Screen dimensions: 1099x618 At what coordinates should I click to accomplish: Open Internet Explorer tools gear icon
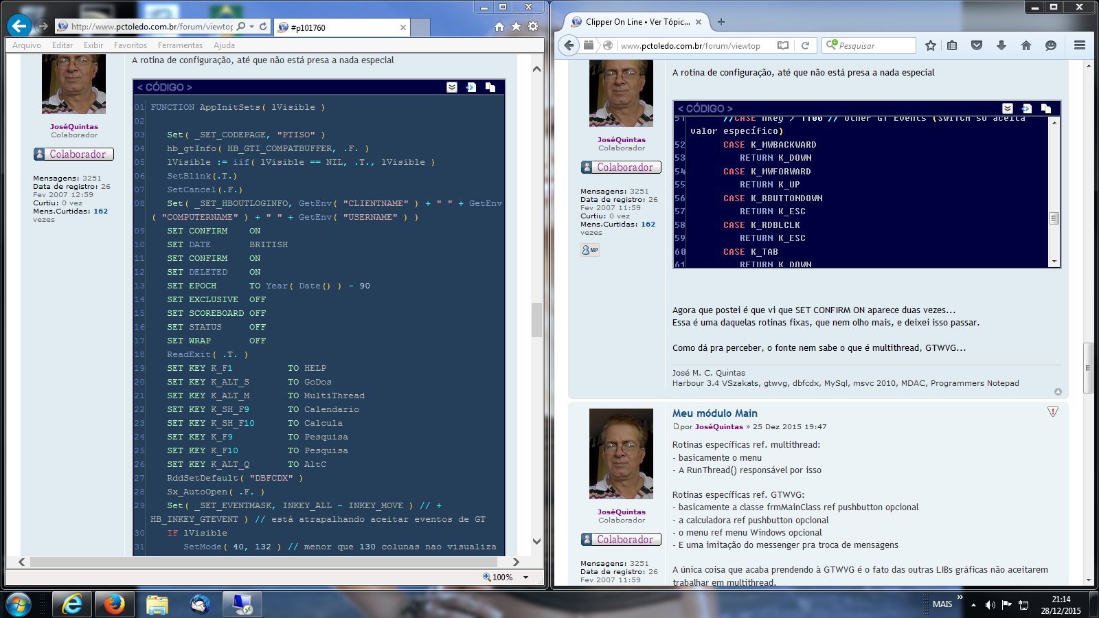coord(533,27)
